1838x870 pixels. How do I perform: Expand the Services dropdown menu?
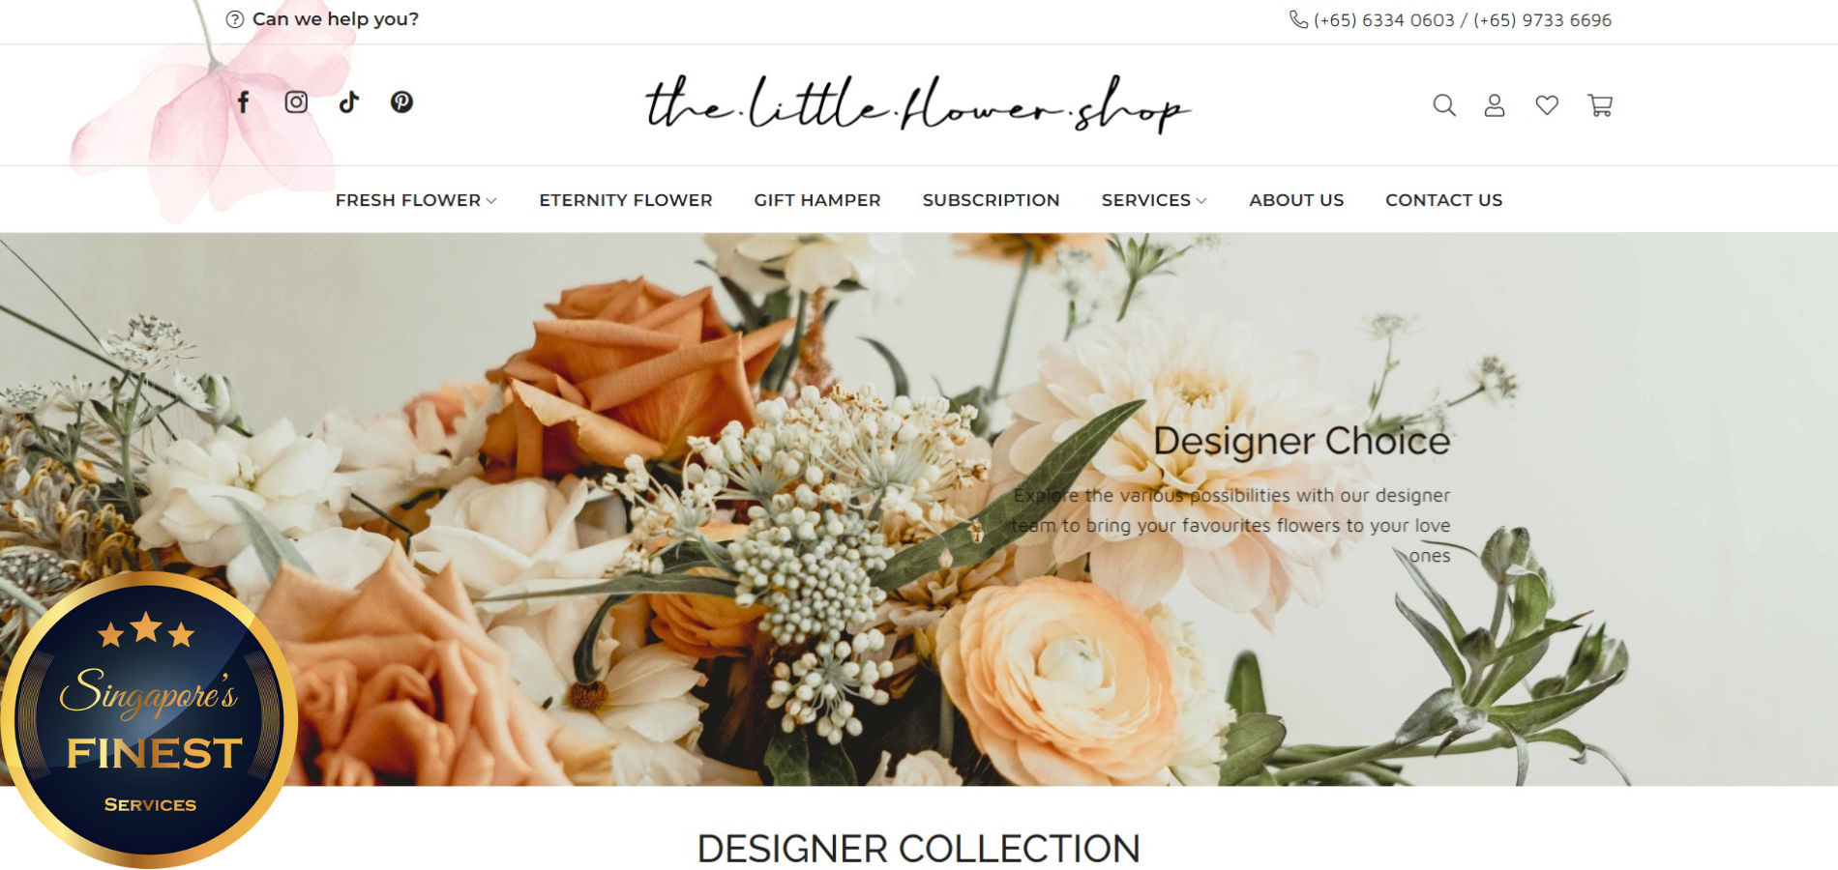click(1154, 200)
